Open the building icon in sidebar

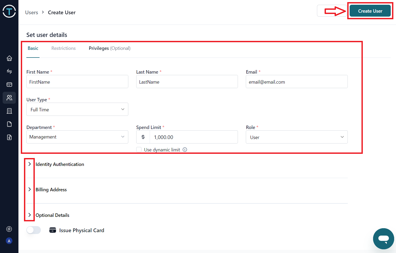coord(9,111)
